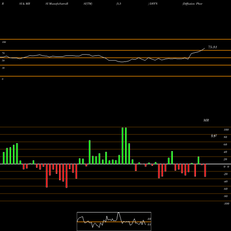Click the SI & MR header label

coord(24,4)
